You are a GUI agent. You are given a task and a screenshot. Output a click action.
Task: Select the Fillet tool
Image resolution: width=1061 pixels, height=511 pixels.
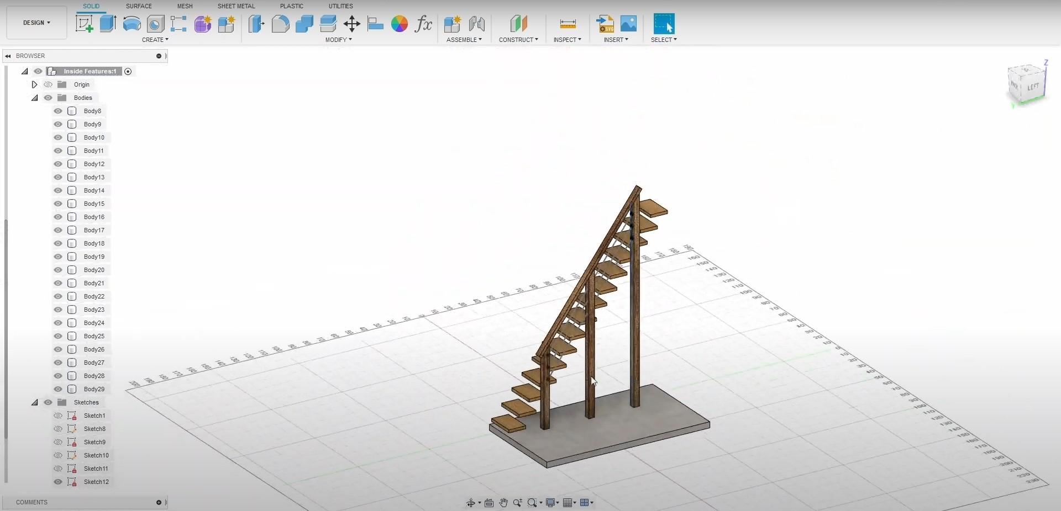[x=280, y=24]
